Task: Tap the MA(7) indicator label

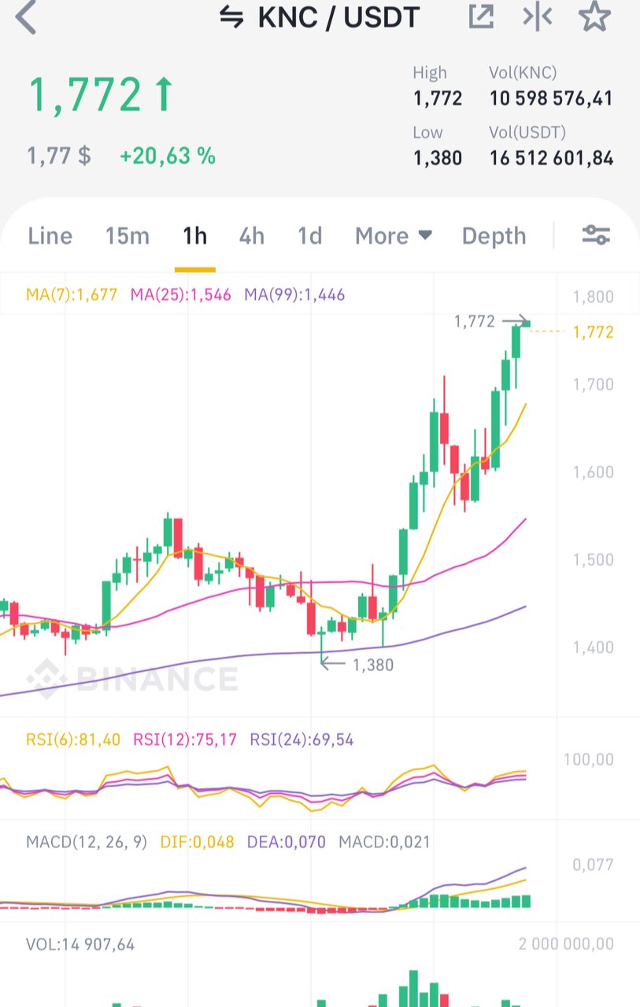Action: click(72, 295)
